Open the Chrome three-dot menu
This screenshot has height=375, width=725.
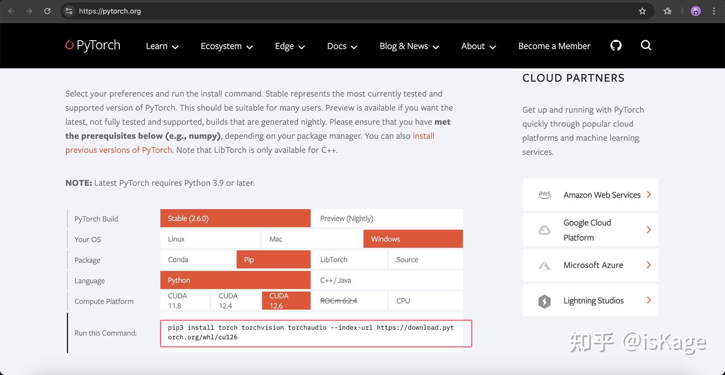tap(714, 11)
